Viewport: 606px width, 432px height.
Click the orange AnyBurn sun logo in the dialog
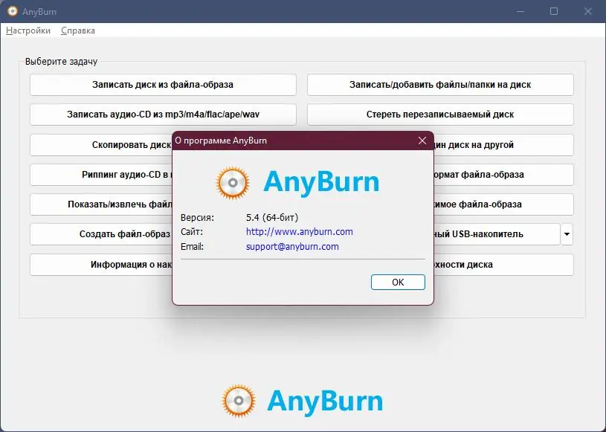[x=231, y=181]
